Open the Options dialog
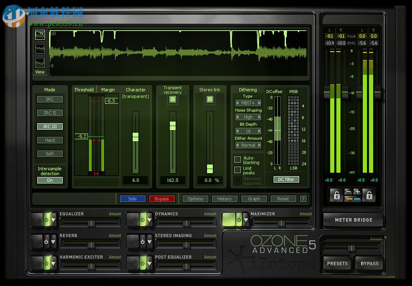This screenshot has height=286, width=412. point(195,199)
